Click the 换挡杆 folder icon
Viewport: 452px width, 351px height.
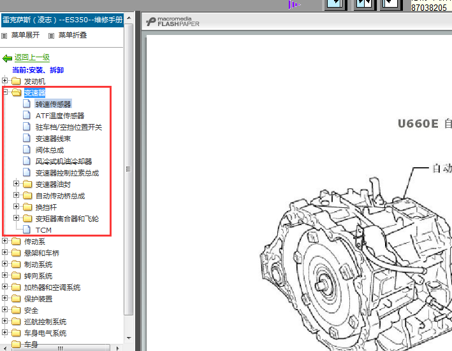tap(27, 207)
